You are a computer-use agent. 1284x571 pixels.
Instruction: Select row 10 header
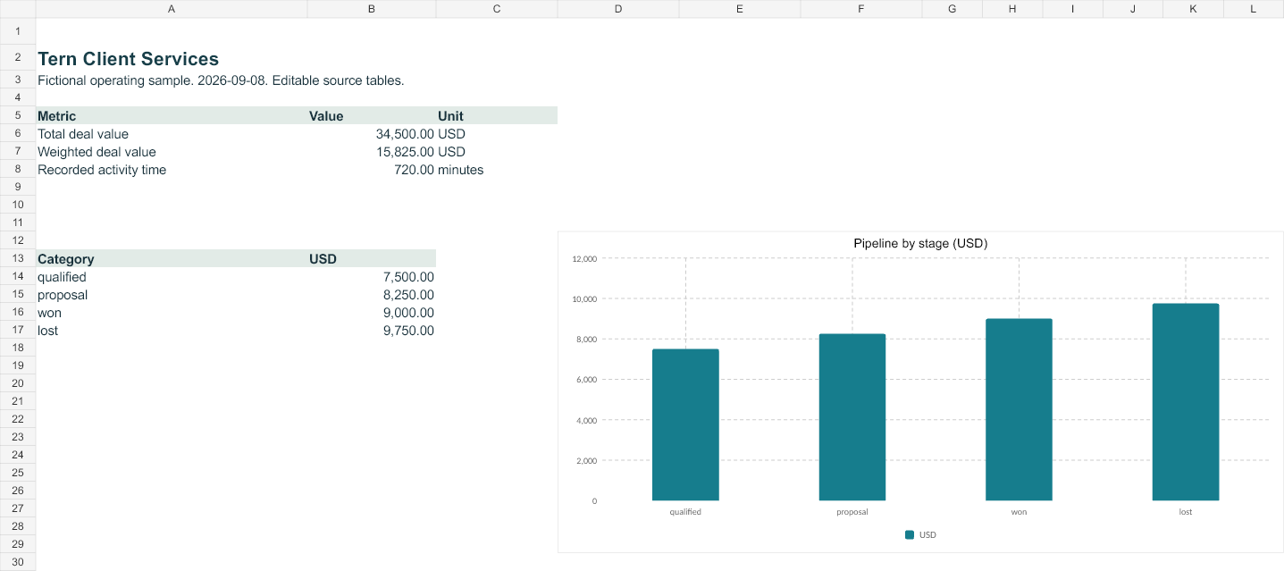(x=18, y=206)
